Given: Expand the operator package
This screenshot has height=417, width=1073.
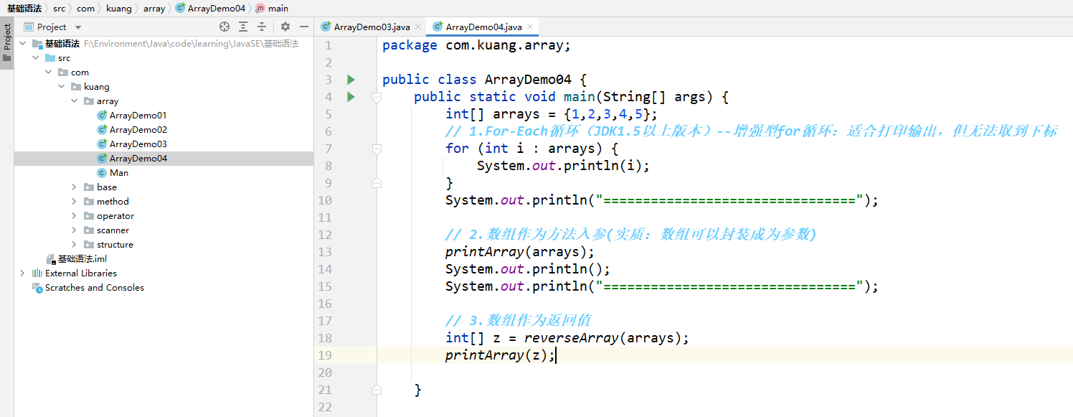Looking at the screenshot, I should [74, 216].
